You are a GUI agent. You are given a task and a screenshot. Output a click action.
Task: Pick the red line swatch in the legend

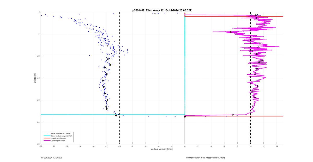coord(47,138)
